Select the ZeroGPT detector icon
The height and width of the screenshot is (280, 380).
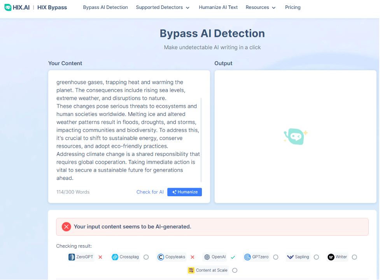(72, 257)
